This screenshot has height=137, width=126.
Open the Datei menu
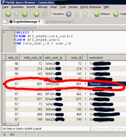point(5,7)
